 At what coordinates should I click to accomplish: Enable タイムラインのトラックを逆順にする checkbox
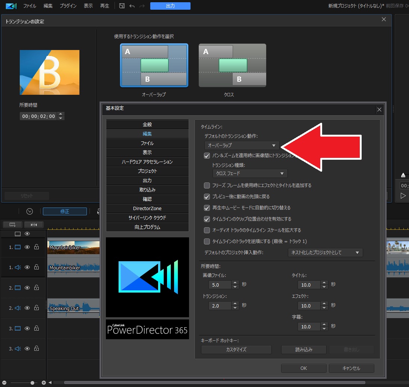[x=207, y=241]
